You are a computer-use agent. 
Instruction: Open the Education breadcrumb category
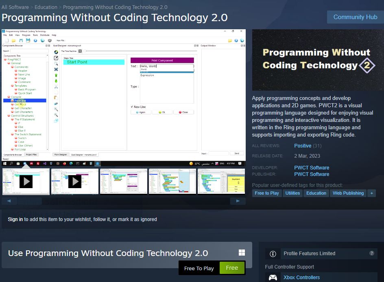tap(46, 7)
